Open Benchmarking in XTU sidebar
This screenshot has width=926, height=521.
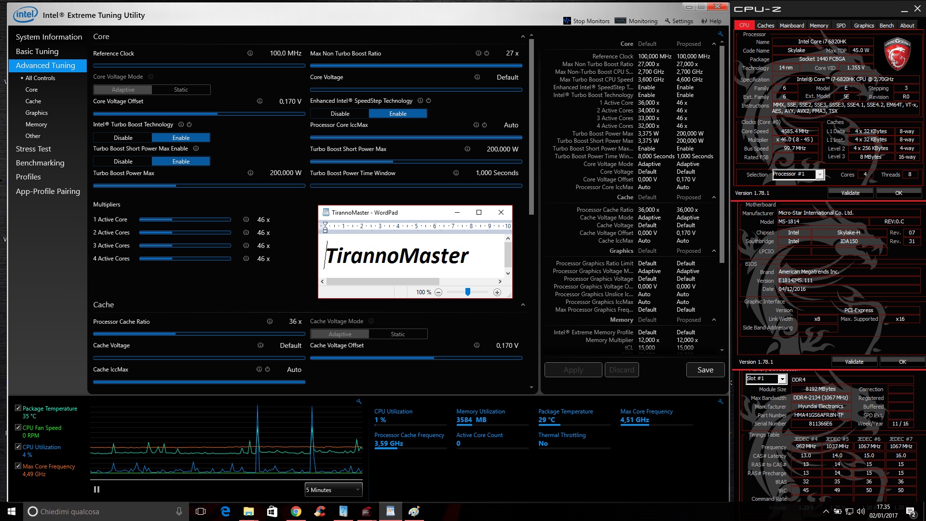(x=40, y=163)
